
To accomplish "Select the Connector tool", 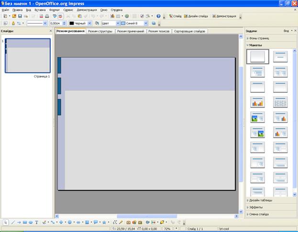I will 53,222.
